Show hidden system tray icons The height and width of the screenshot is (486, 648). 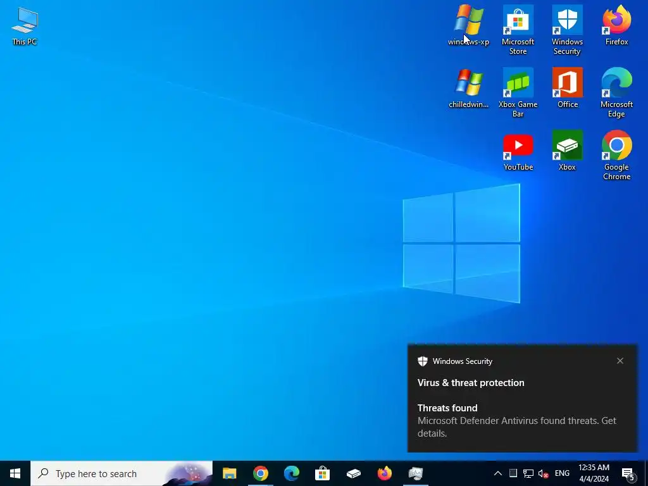tap(498, 473)
